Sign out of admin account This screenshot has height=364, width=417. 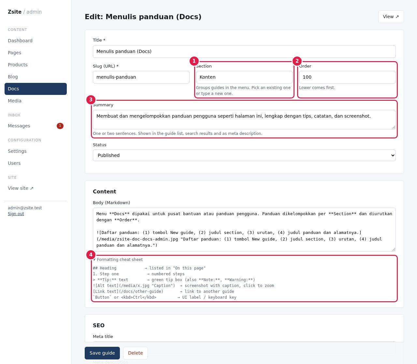[16, 214]
